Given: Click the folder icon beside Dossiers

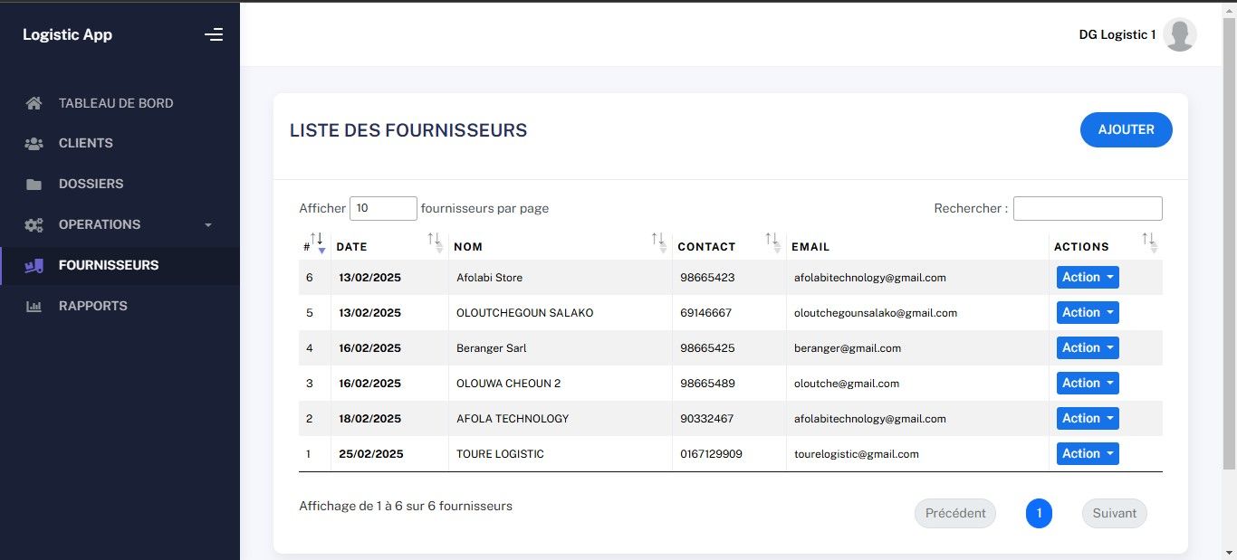Looking at the screenshot, I should click(34, 184).
